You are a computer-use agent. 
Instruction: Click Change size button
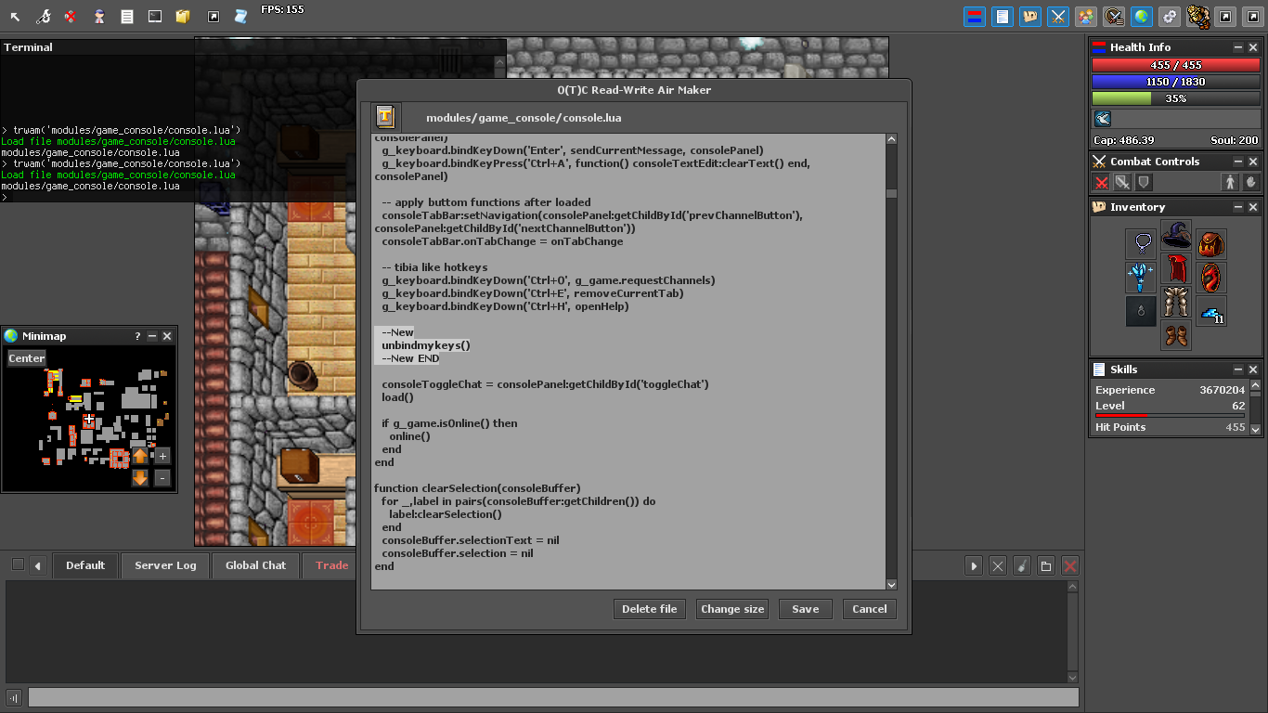pos(732,609)
